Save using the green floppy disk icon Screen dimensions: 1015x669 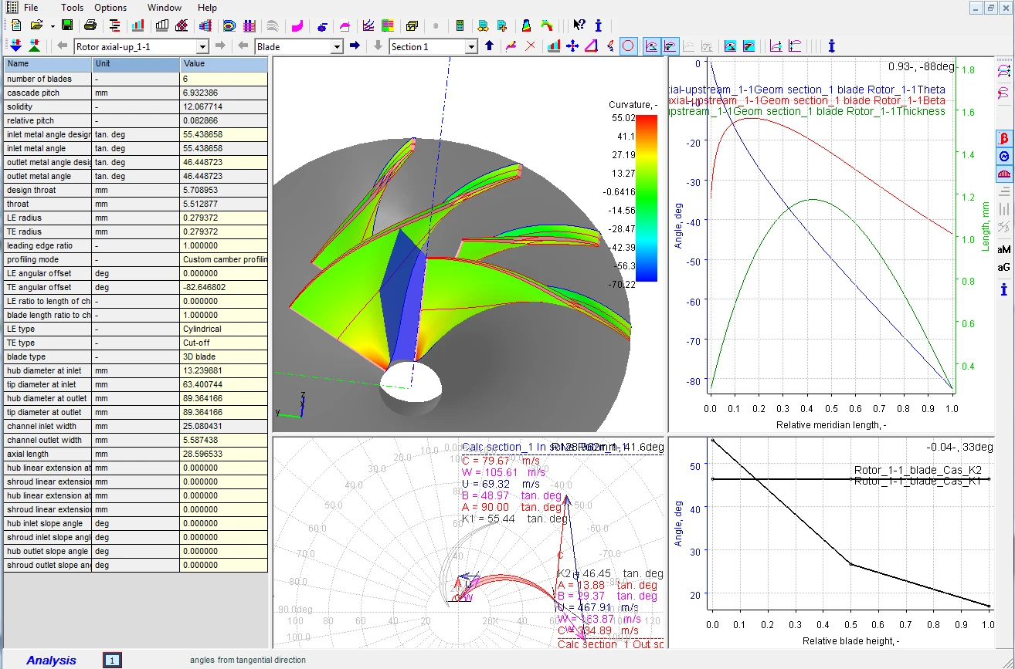click(x=67, y=25)
